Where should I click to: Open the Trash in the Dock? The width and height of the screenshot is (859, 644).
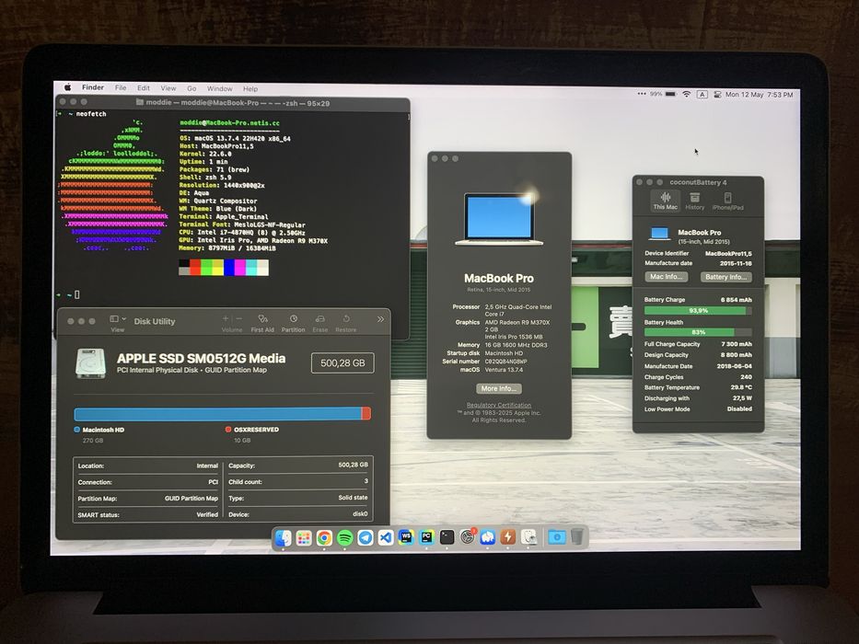577,536
